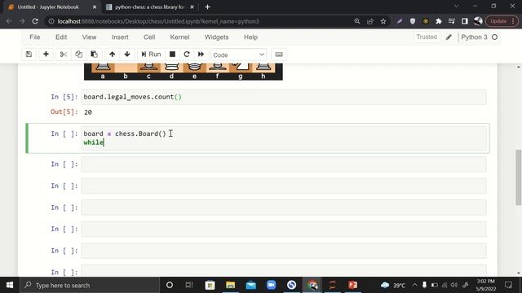
Task: Paste cells below icon
Action: tap(95, 55)
